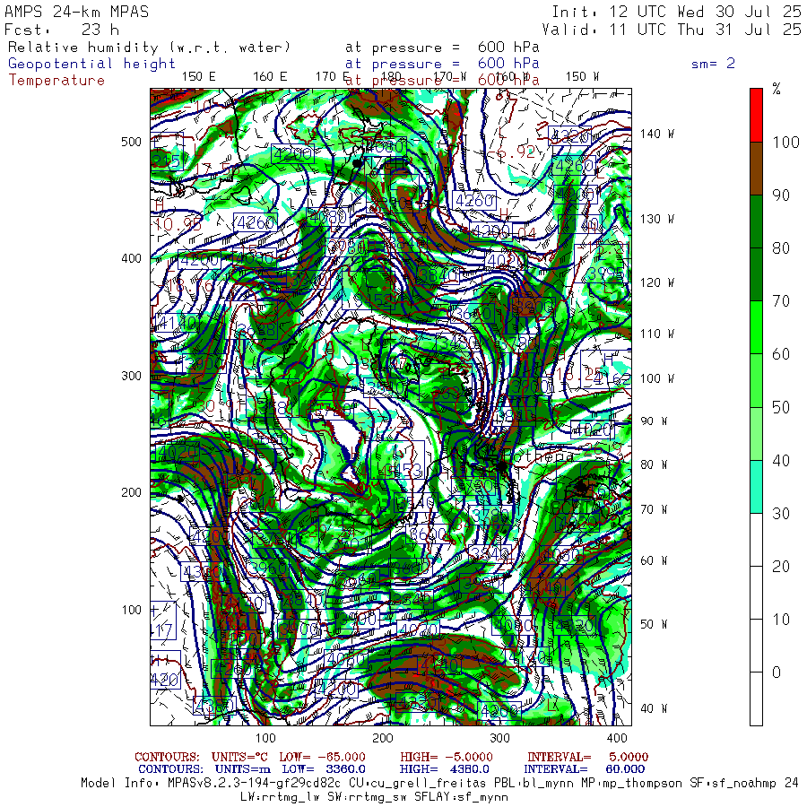This screenshot has width=807, height=807.
Task: Click the "PBL:bl_mynn" scheme text
Action: [x=533, y=784]
